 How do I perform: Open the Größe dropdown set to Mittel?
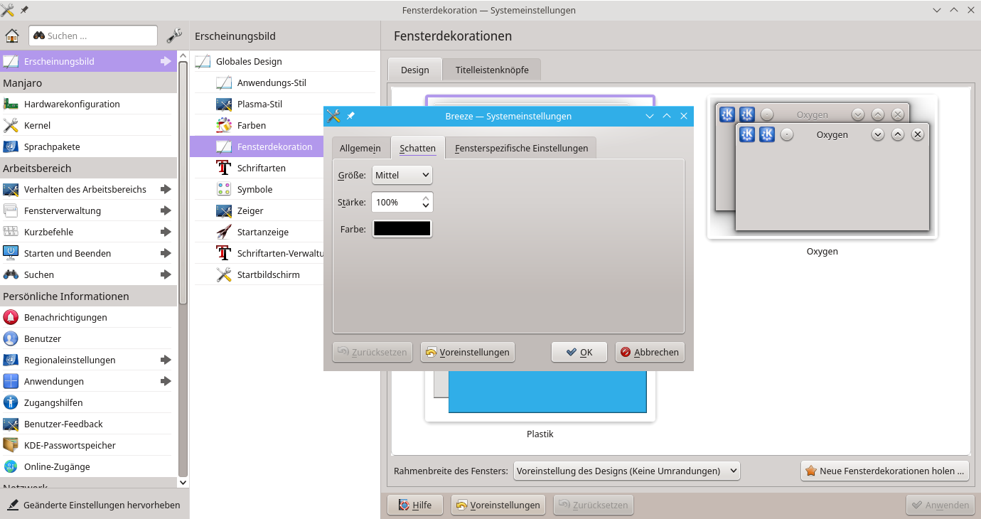click(402, 175)
